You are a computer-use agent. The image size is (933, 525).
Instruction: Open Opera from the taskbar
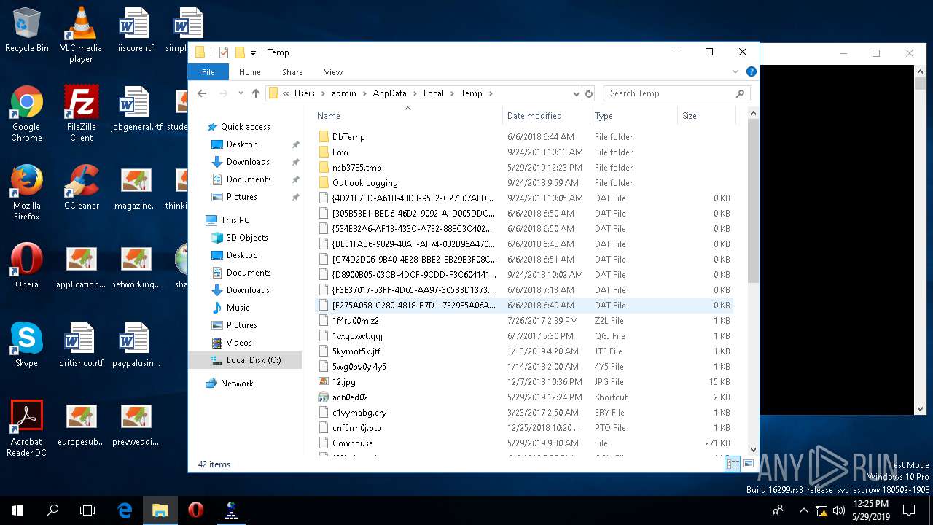coord(195,510)
